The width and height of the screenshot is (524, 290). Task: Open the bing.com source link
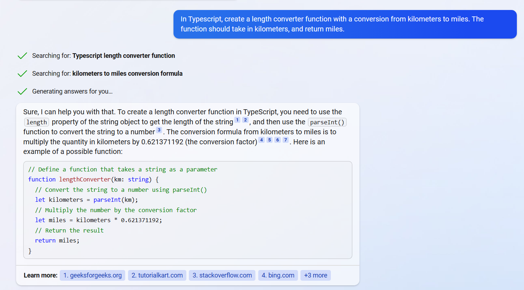pos(278,275)
